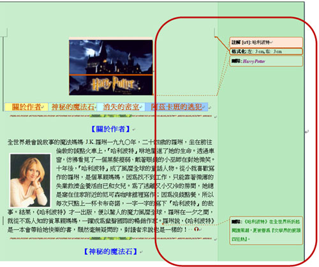Image resolution: width=319 pixels, height=267 pixels.
Task: Click the line starting 失業救濟金養活自己和女兒
Action: [x=135, y=186]
